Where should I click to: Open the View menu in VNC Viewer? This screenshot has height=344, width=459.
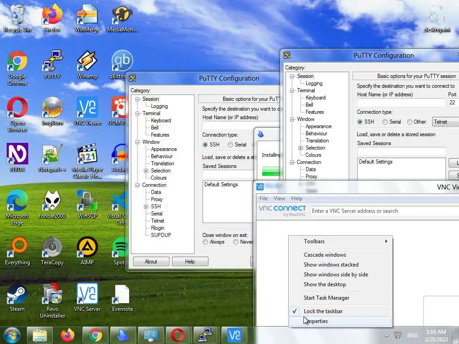tap(279, 198)
